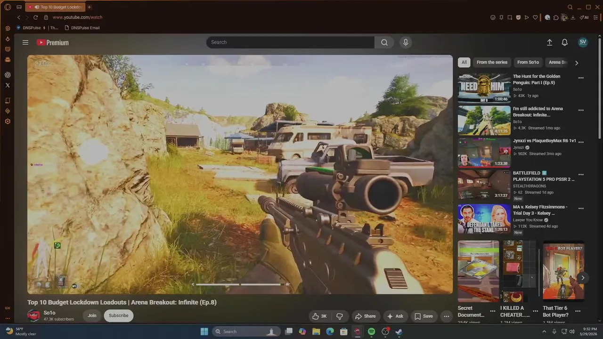
Task: Open more actions ellipsis below video
Action: [447, 316]
